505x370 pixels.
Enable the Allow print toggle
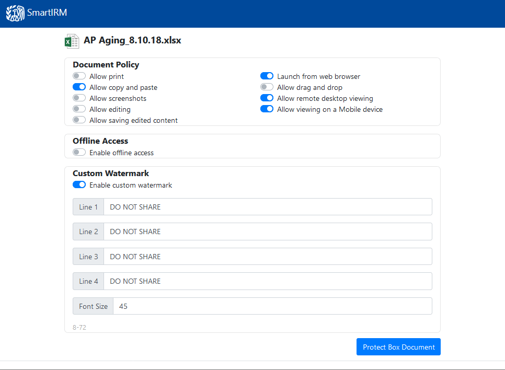pyautogui.click(x=79, y=76)
